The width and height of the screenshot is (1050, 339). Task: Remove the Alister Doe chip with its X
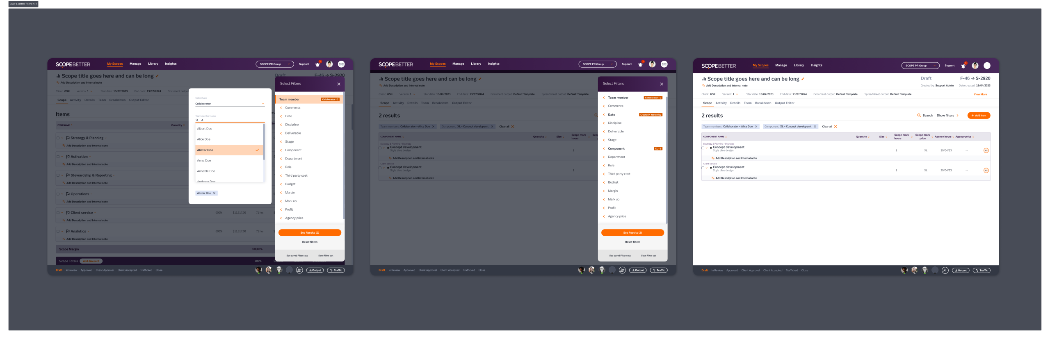tap(214, 193)
